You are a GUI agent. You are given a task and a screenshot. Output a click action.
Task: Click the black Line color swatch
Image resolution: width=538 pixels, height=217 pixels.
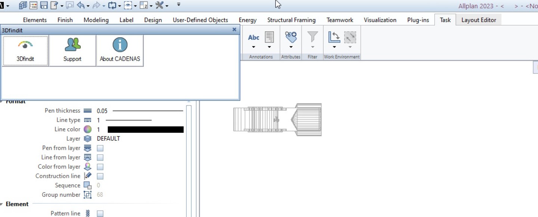146,129
